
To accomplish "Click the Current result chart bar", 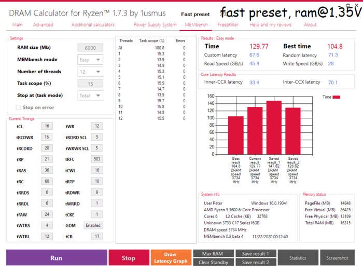I will [x=255, y=131].
